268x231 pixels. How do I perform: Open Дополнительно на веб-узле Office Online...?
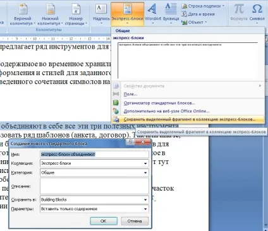[188, 111]
